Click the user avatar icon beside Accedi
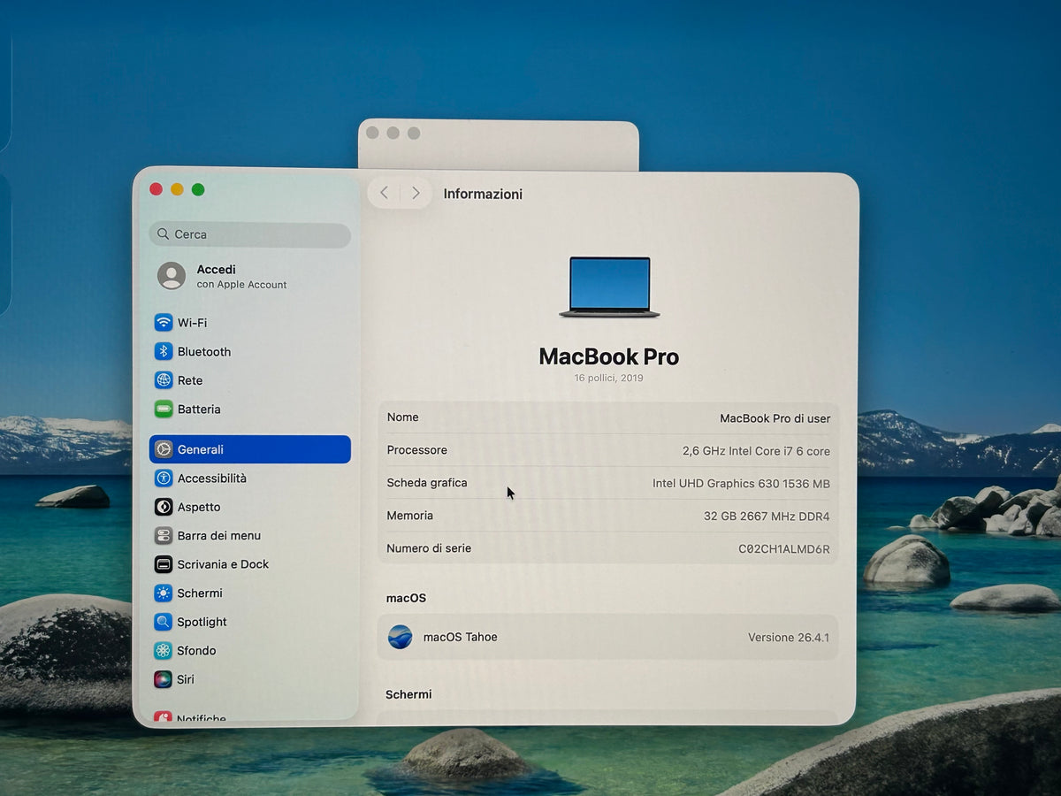This screenshot has height=796, width=1061. (172, 276)
